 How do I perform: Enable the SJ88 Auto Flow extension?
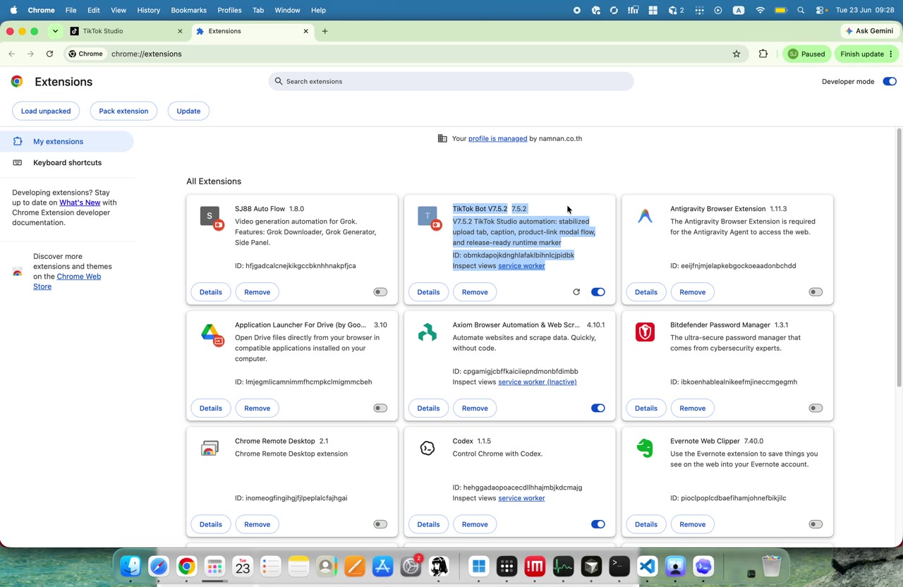(x=380, y=292)
